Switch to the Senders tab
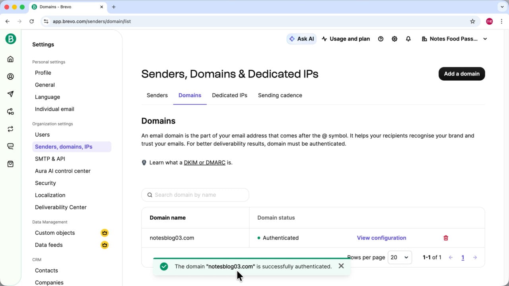Screen dimensions: 509x286 tap(157, 95)
